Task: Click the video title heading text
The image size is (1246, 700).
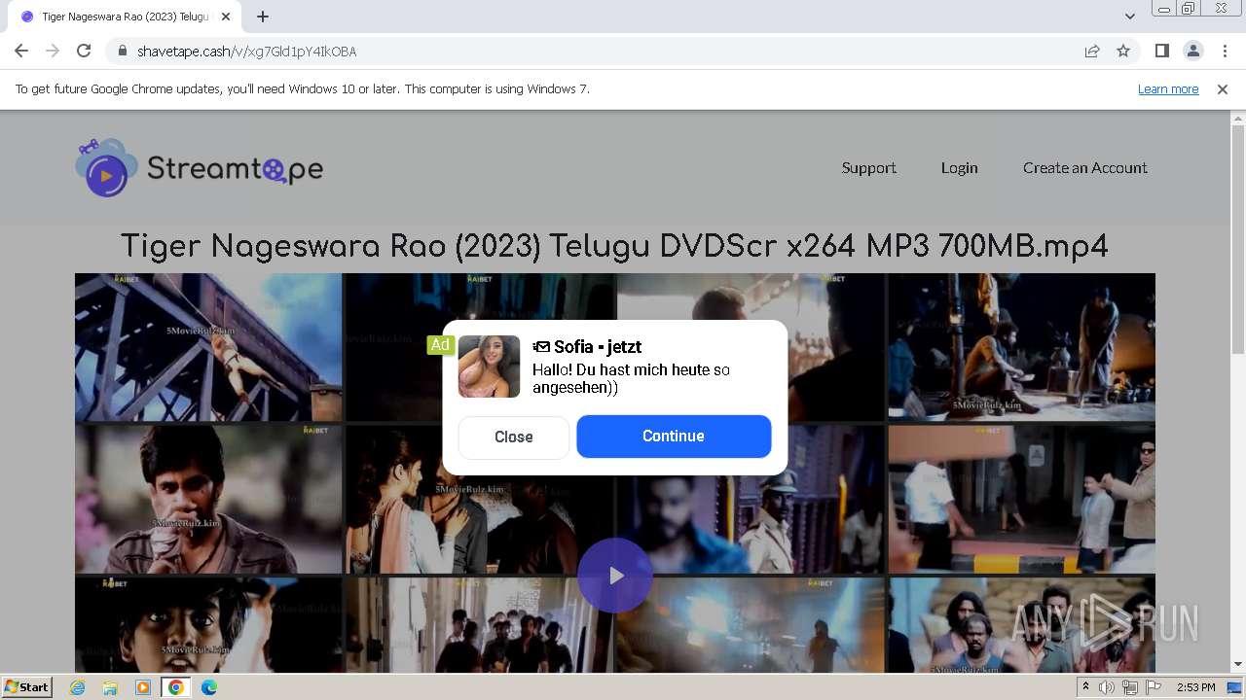Action: (x=614, y=247)
